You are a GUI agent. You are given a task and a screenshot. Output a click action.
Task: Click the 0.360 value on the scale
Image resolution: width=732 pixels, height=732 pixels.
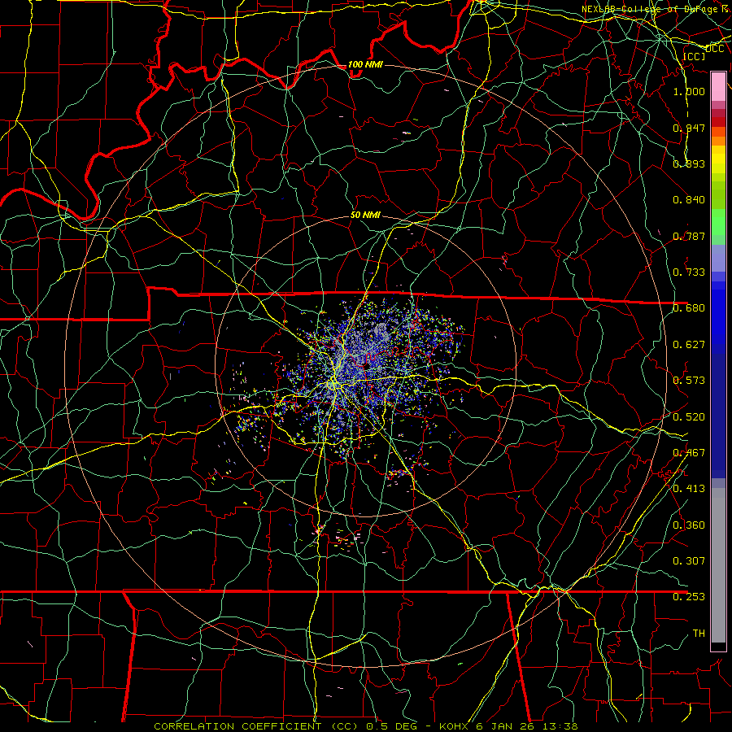click(x=689, y=525)
